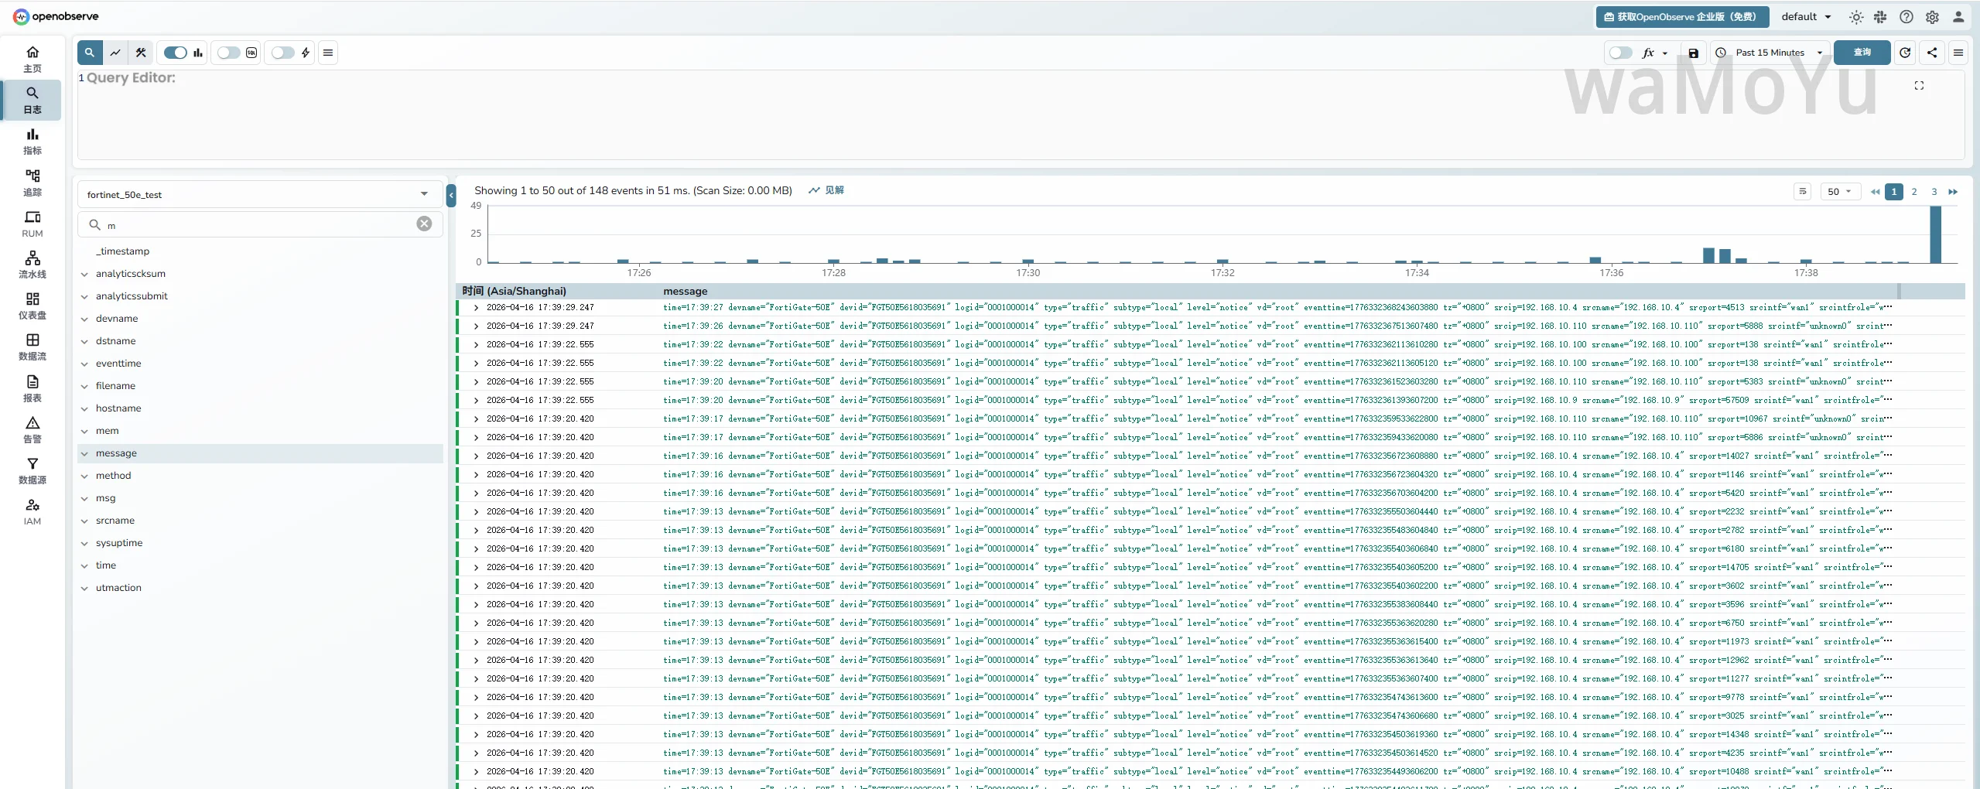Click the wrap text icon in results
This screenshot has width=1980, height=789.
pyautogui.click(x=1802, y=191)
